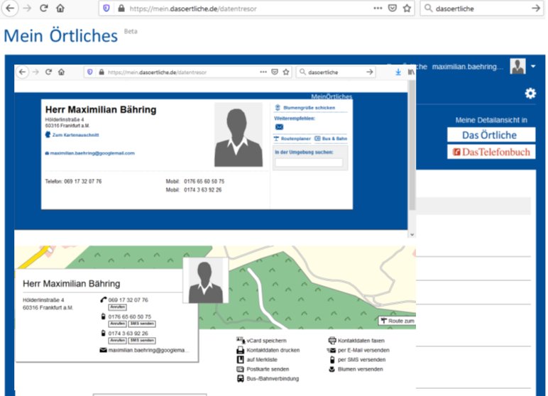Click Zum Kartenausschnitt link
The image size is (548, 396).
(72, 135)
